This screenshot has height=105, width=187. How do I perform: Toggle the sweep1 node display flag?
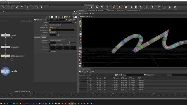click(x=9, y=71)
